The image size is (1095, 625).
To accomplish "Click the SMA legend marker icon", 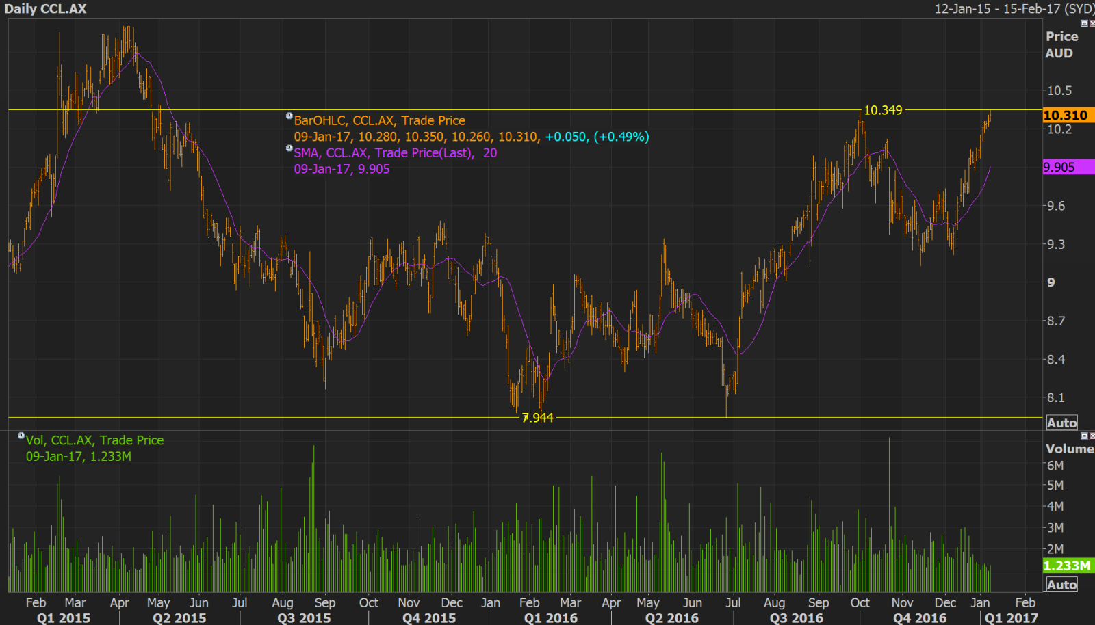I will click(289, 148).
